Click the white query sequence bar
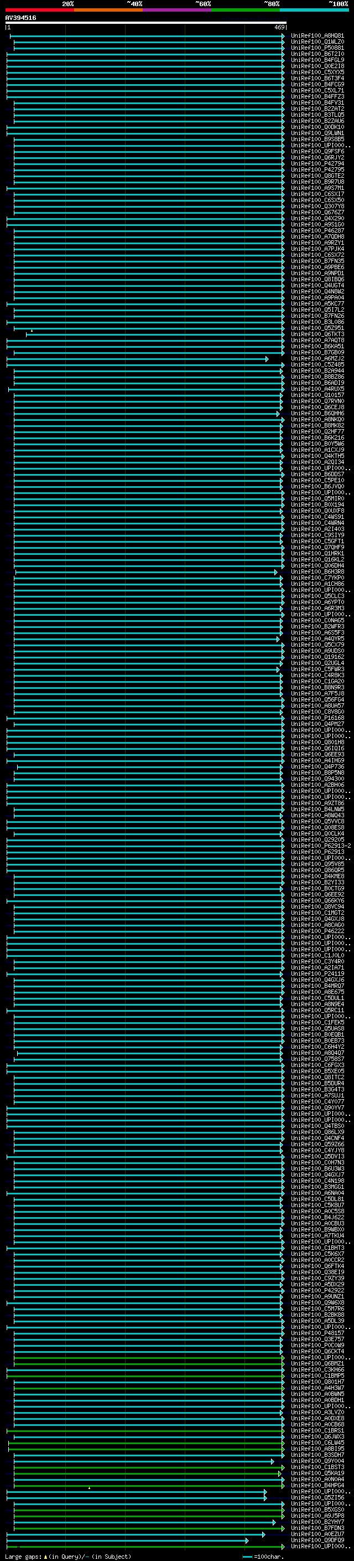The width and height of the screenshot is (354, 1561). (145, 22)
